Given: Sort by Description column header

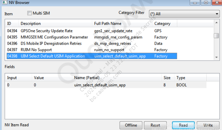Looking at the screenshot, I should 55,23.
